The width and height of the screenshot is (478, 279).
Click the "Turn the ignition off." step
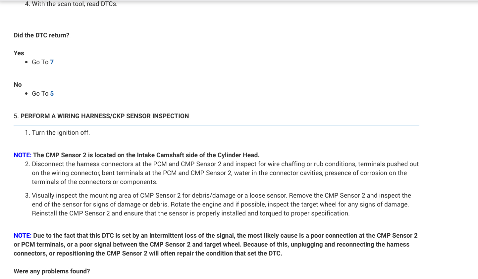(61, 133)
